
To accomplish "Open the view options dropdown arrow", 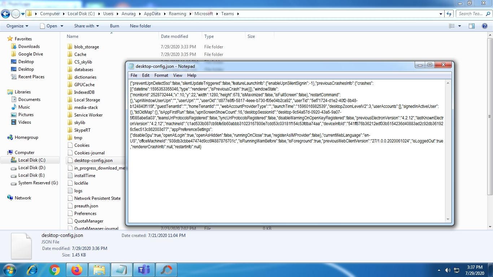I will pos(459,26).
